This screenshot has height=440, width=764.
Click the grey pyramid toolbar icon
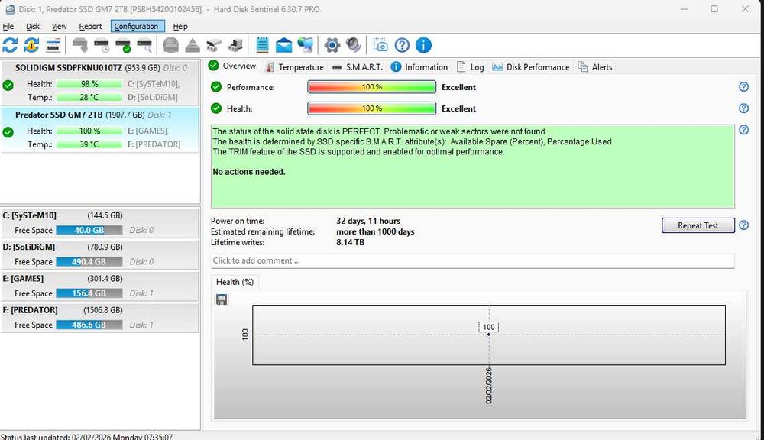pyautogui.click(x=193, y=45)
